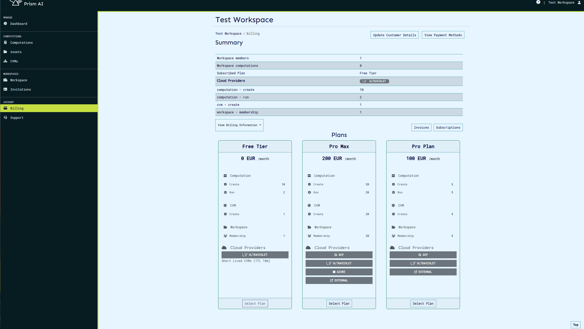Open Subscriptions
Screen dimensions: 584x329
pyautogui.click(x=448, y=127)
